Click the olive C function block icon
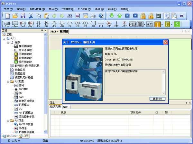Screen dimensions: 193x144 coord(167,24)
